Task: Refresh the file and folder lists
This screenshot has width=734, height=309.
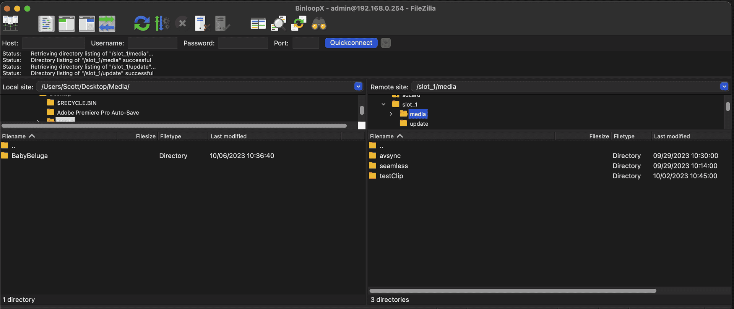Action: pos(142,24)
